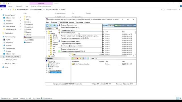
Task: Expand the 'support' folder in image tree
Action: [x=47, y=56]
